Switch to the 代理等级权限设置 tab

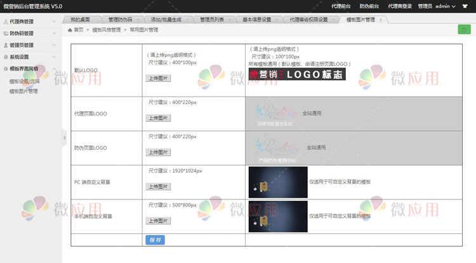308,20
